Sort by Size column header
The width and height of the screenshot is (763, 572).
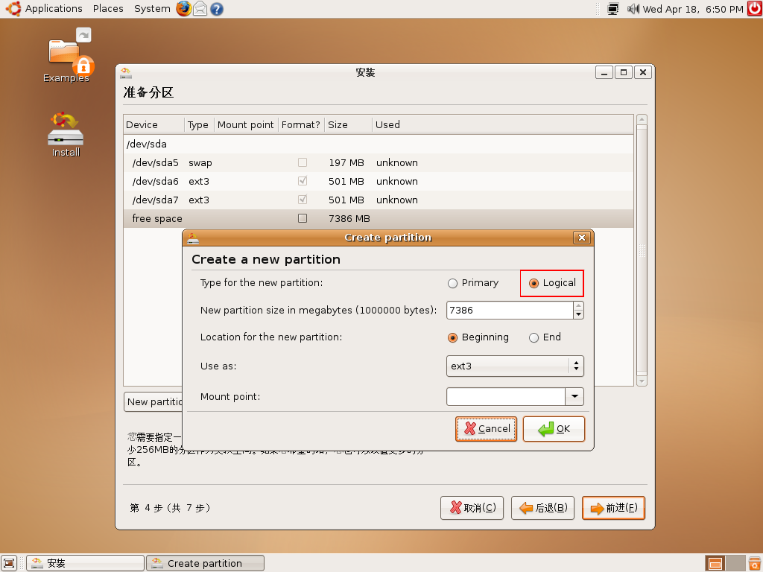point(348,124)
